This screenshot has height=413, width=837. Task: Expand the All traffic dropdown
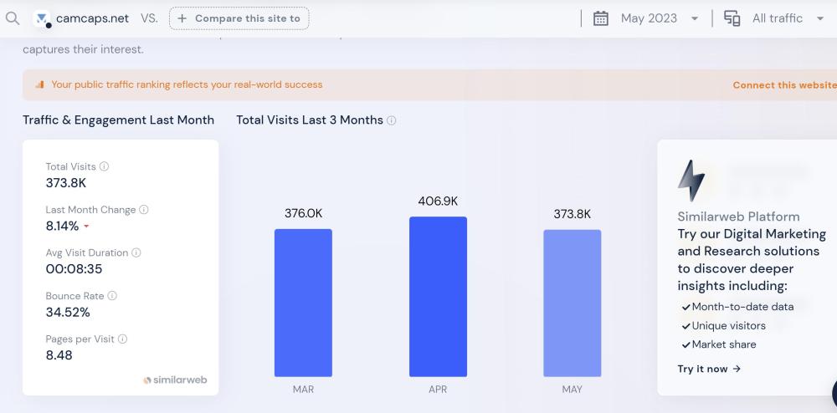pyautogui.click(x=819, y=18)
